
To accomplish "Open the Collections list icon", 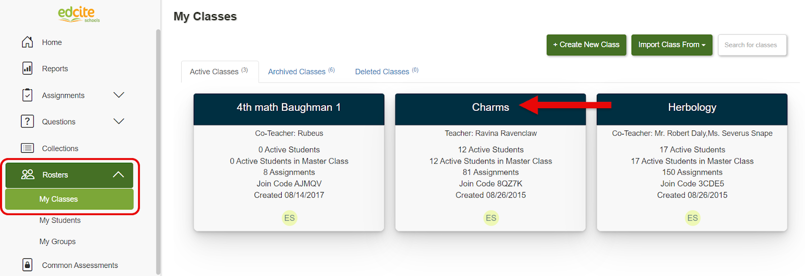I will point(27,148).
